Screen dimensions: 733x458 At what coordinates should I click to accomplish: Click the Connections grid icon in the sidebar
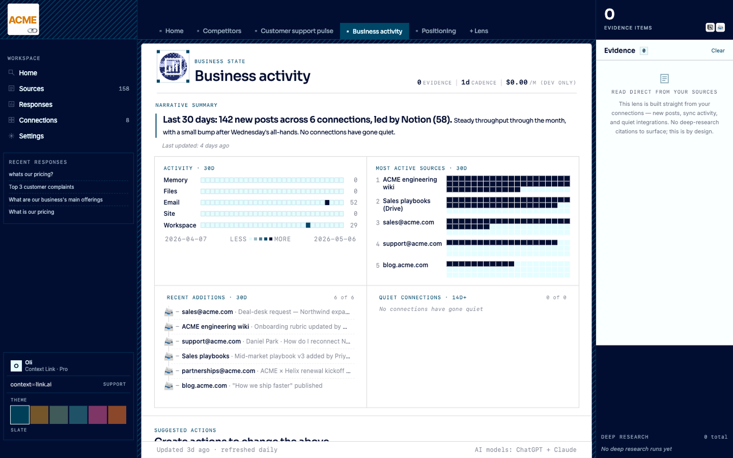11,120
